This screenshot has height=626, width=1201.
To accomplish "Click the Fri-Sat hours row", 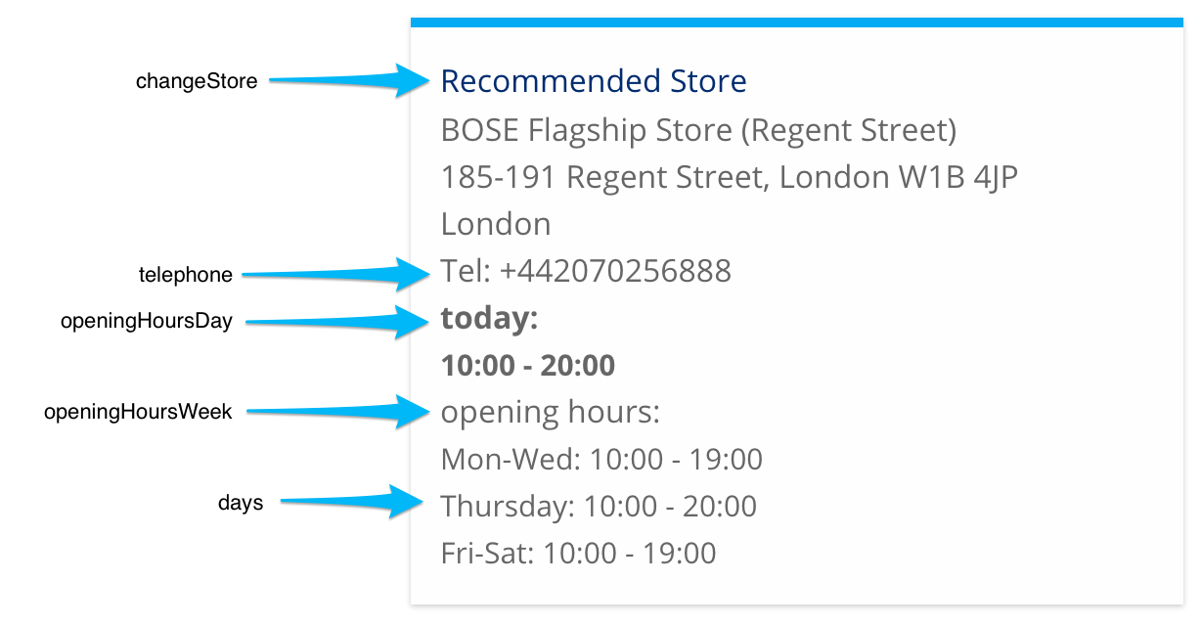I will coord(579,553).
